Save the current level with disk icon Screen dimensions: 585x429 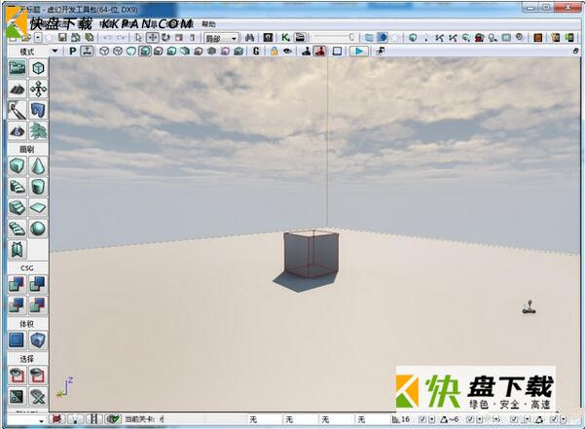click(x=62, y=38)
